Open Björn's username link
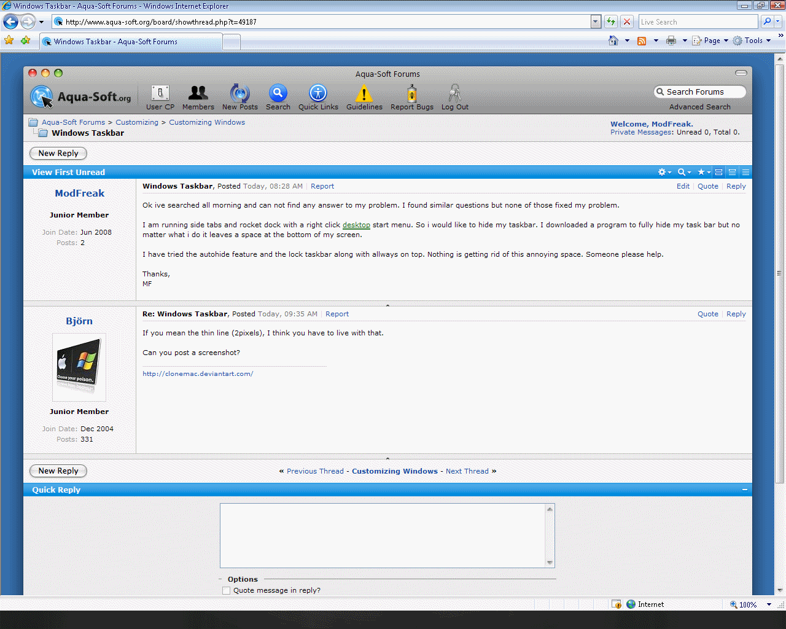Image resolution: width=786 pixels, height=629 pixels. [79, 321]
